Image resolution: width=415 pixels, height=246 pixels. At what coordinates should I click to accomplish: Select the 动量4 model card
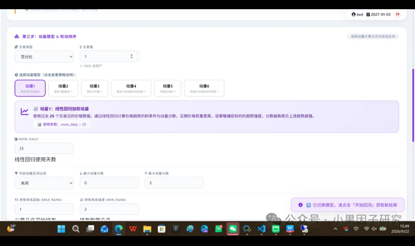click(x=131, y=88)
